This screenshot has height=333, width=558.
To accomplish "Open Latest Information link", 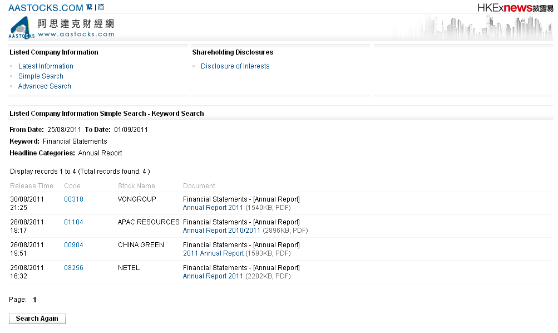I will pyautogui.click(x=46, y=66).
